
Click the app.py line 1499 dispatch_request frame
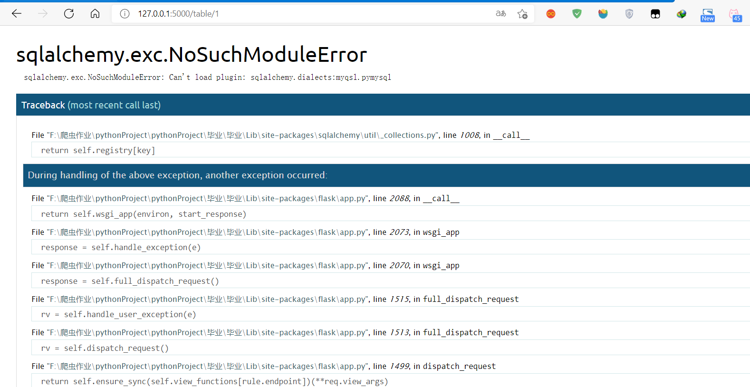[x=264, y=366]
